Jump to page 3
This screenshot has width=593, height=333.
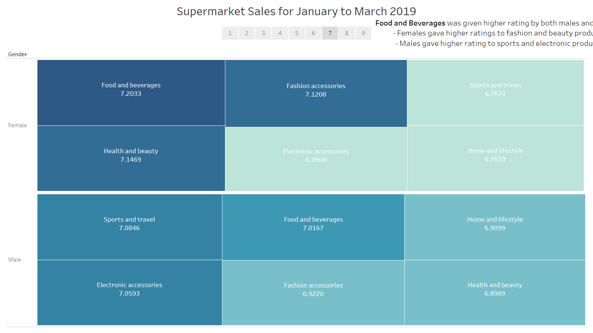point(263,33)
